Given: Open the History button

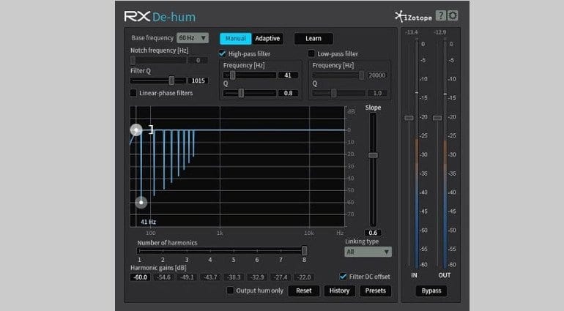Looking at the screenshot, I should (x=339, y=291).
